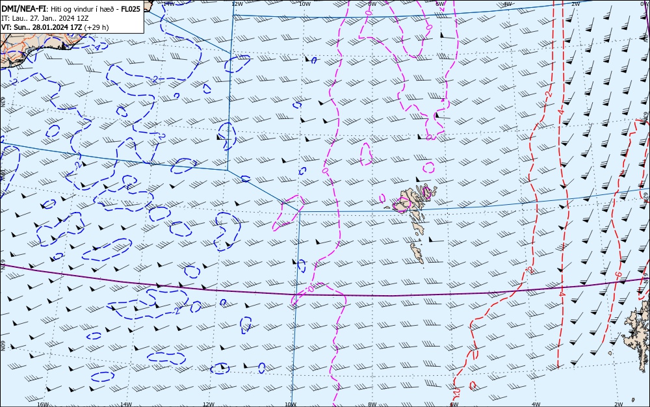
Task: Click the 10W longitude label on the top edge
Action: (305, 4)
